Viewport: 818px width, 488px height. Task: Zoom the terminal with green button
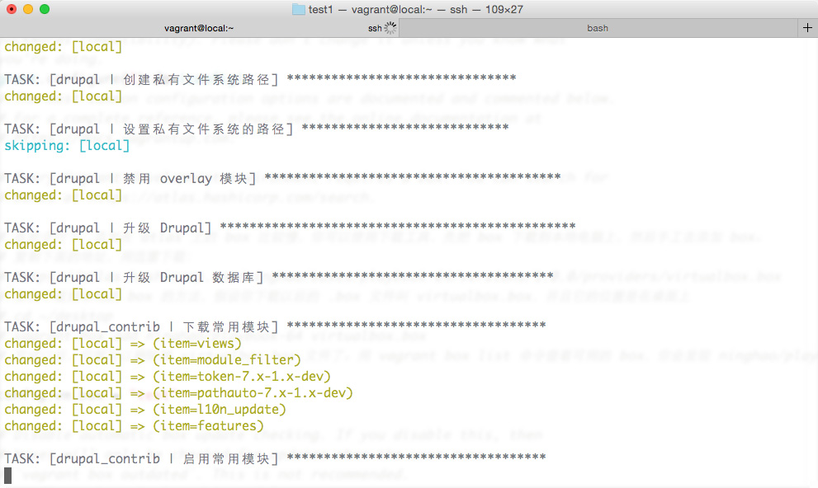tap(45, 9)
